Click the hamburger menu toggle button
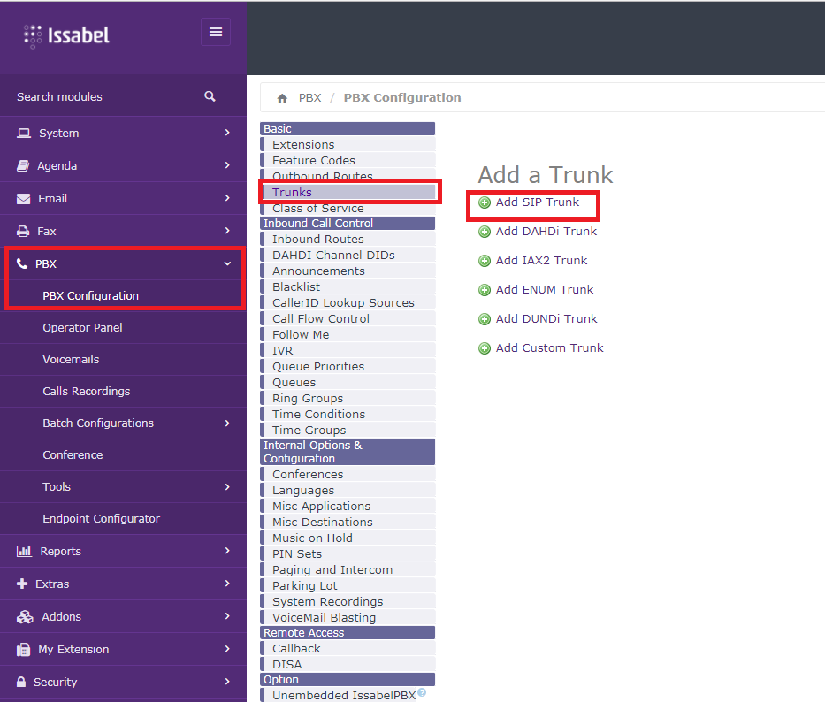 click(216, 32)
